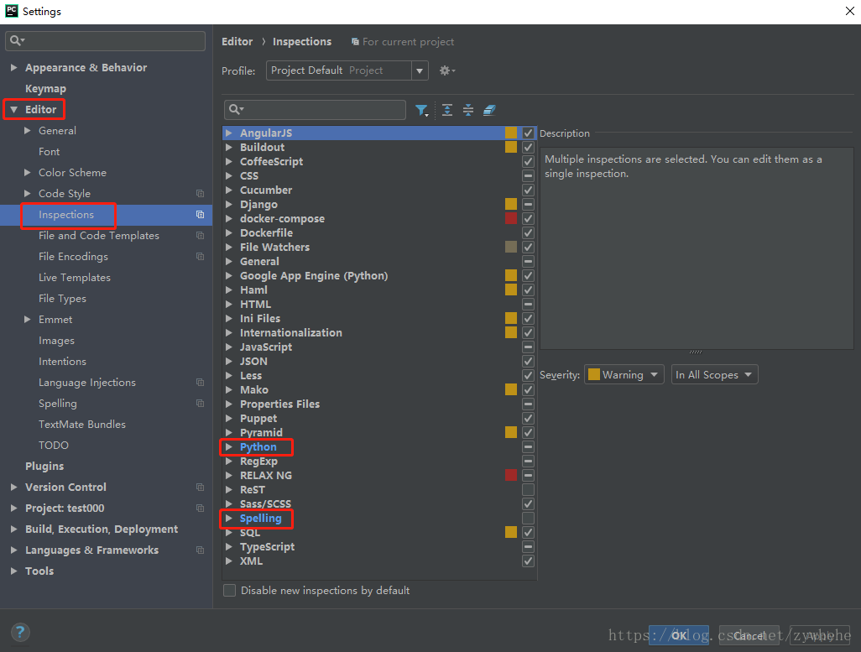Click project-level icon next to Languages & Frameworks
861x652 pixels.
pyautogui.click(x=200, y=550)
